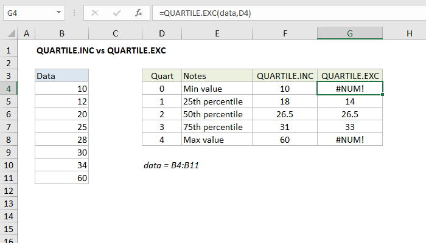The image size is (426, 243).
Task: Open Insert Function fx dialog
Action: tap(138, 12)
